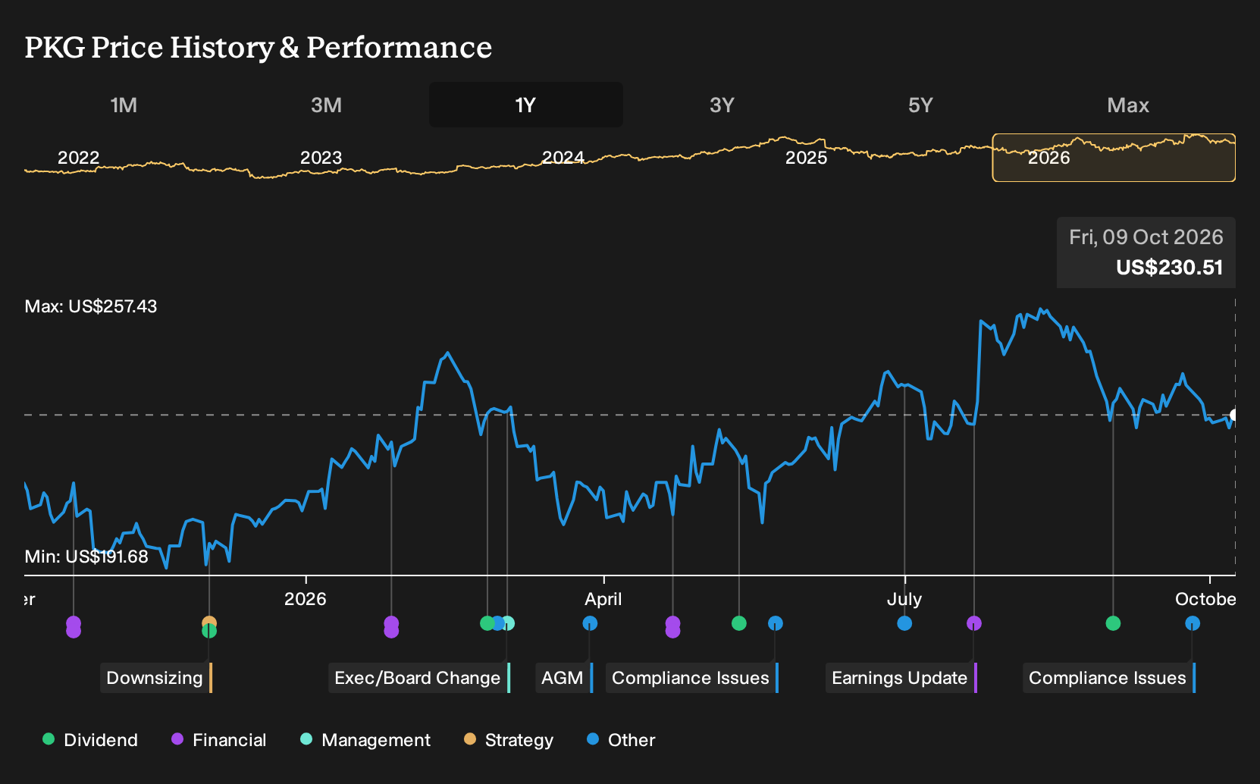
Task: Switch to the 3Y time range
Action: point(722,105)
